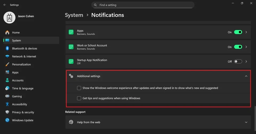This screenshot has height=134, width=256.
Task: Open Apps notification details chevron
Action: 246,32
